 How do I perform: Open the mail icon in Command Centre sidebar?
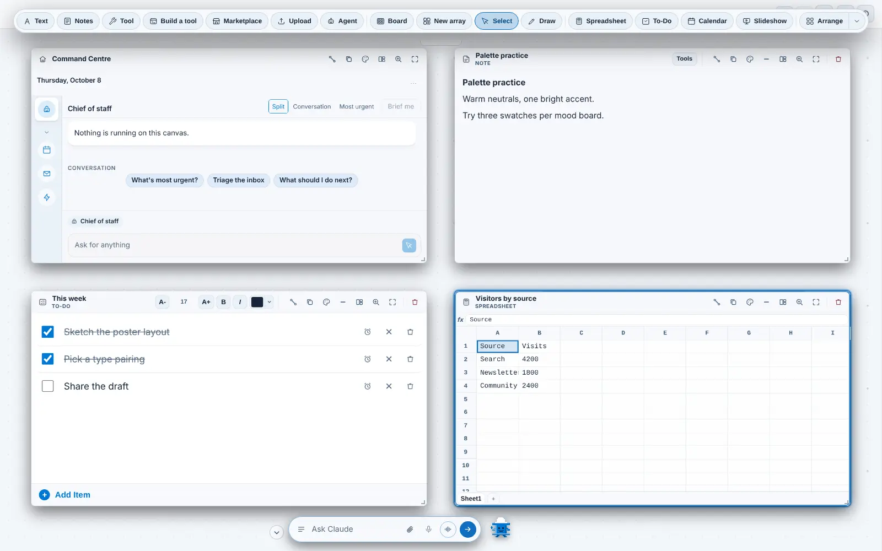(x=47, y=174)
